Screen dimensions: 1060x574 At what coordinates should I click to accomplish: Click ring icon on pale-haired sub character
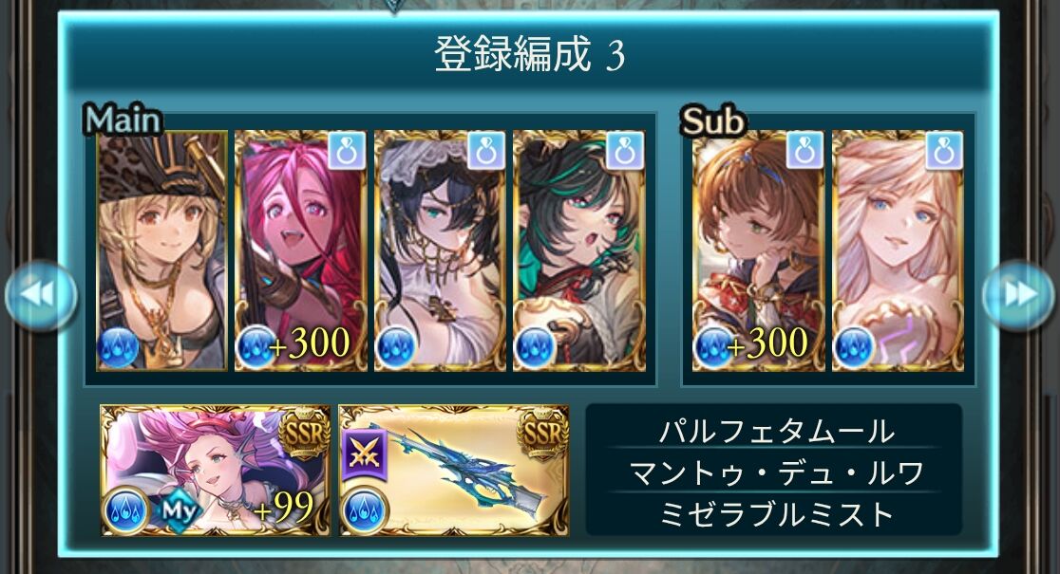tap(944, 151)
